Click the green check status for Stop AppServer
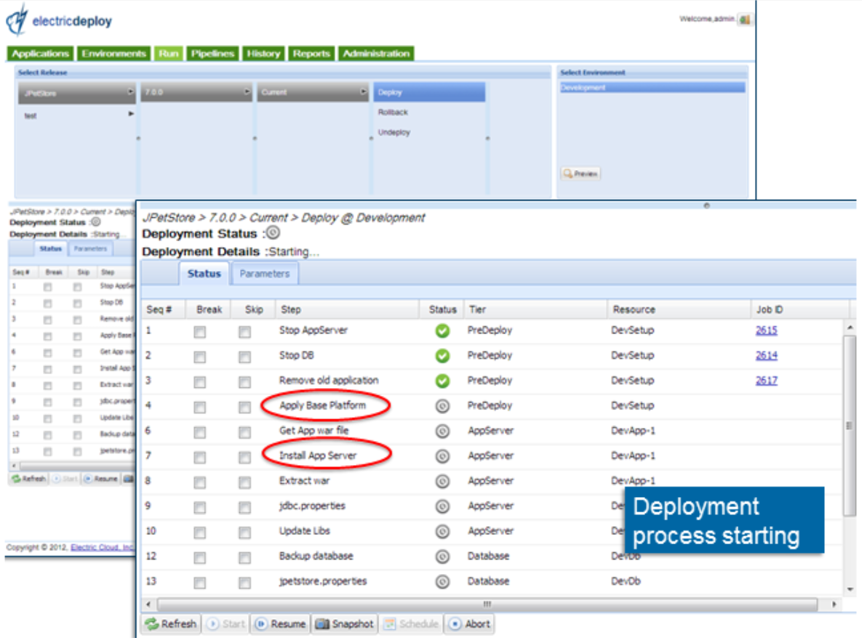The image size is (862, 638). [x=442, y=331]
